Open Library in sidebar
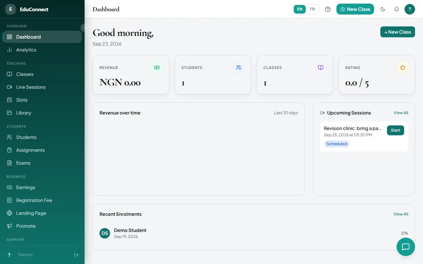The image size is (423, 264). pyautogui.click(x=42, y=113)
